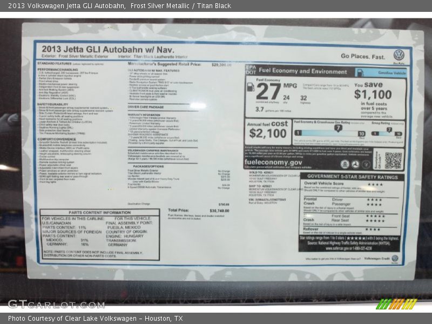
Task: Click the 32 highway MPG value
Action: (x=303, y=98)
